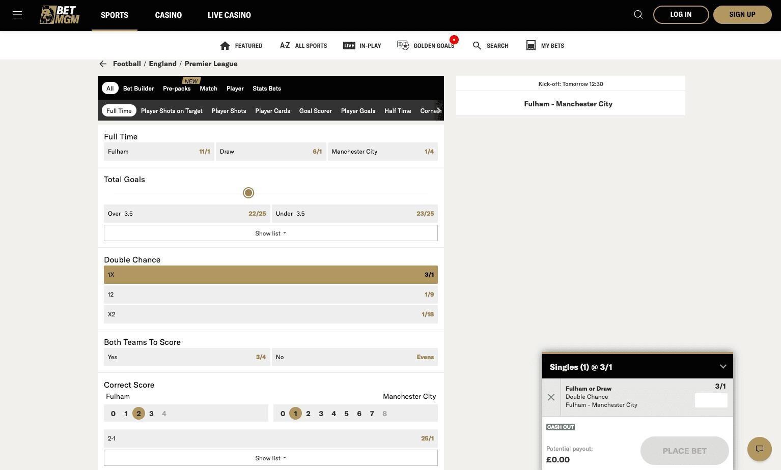The width and height of the screenshot is (781, 470).
Task: Deselect the 1X Double Chance selection
Action: coord(271,275)
